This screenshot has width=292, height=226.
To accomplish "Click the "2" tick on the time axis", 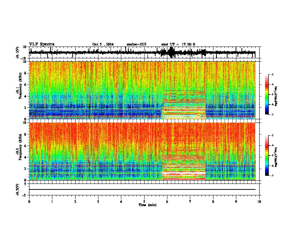I will [x=75, y=202].
